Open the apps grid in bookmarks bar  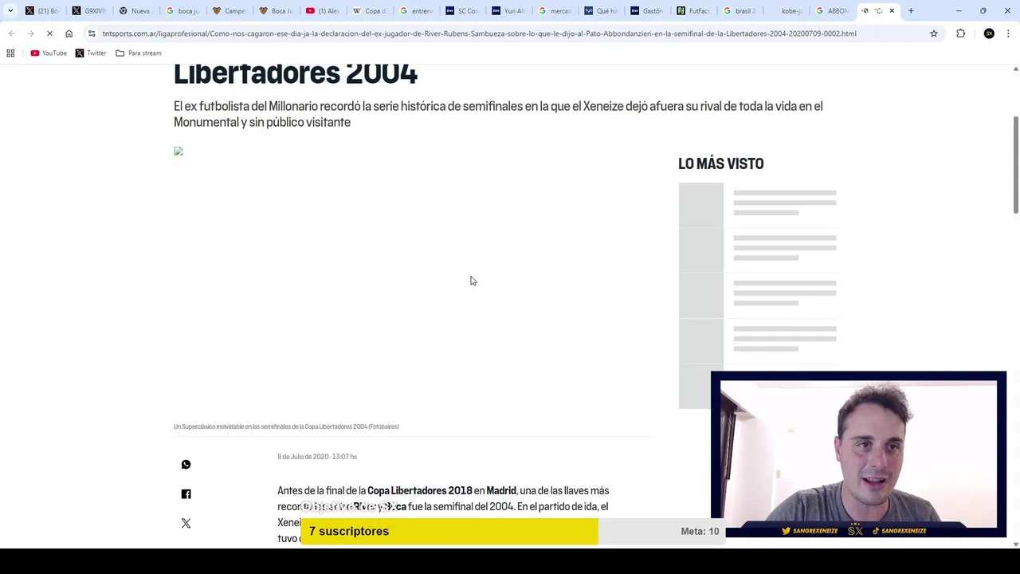10,53
